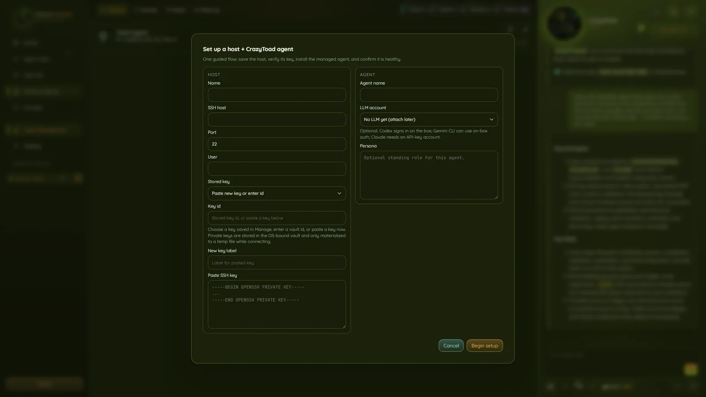The width and height of the screenshot is (706, 397).
Task: Click the Stored key chevron arrow
Action: tap(339, 193)
